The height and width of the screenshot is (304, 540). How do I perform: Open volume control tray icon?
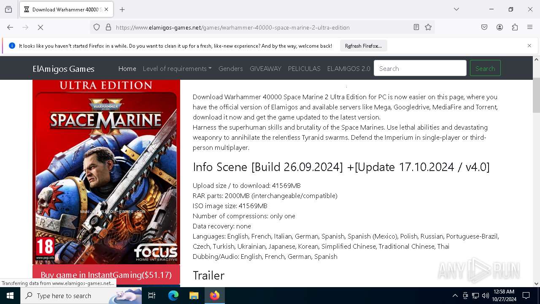pos(486,296)
